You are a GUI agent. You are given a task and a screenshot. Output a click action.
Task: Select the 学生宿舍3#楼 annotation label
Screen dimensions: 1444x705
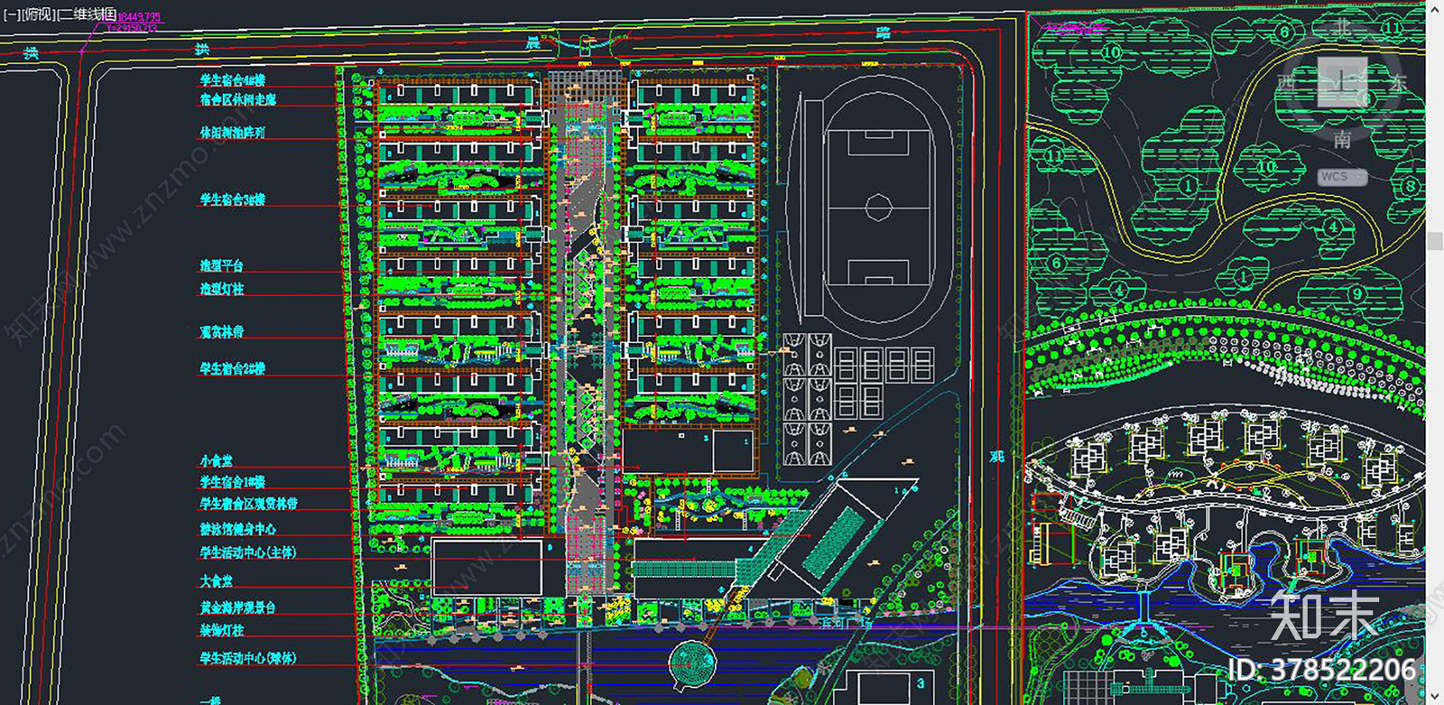(233, 199)
